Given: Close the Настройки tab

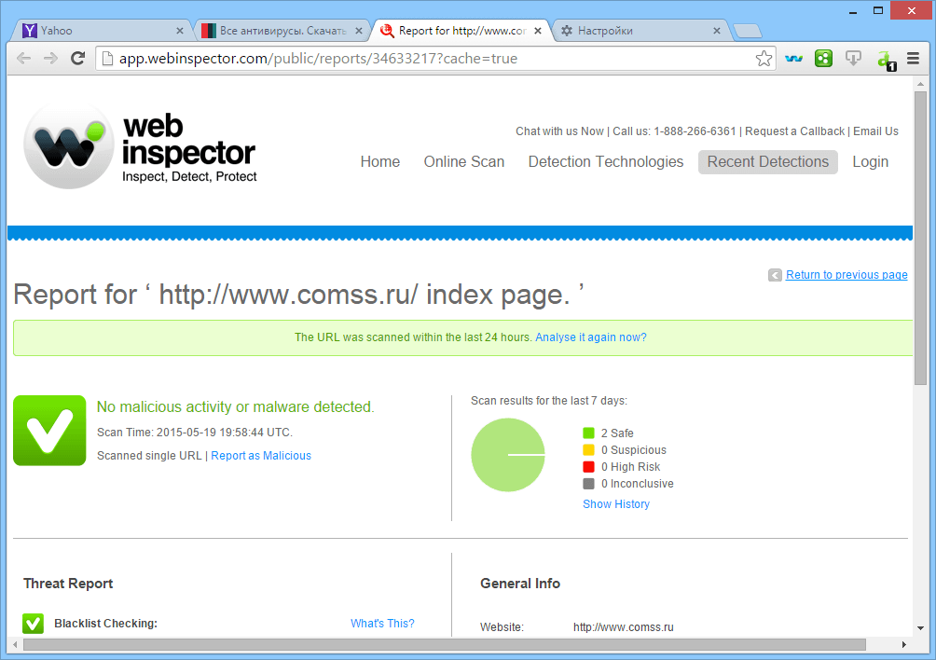Looking at the screenshot, I should (717, 31).
